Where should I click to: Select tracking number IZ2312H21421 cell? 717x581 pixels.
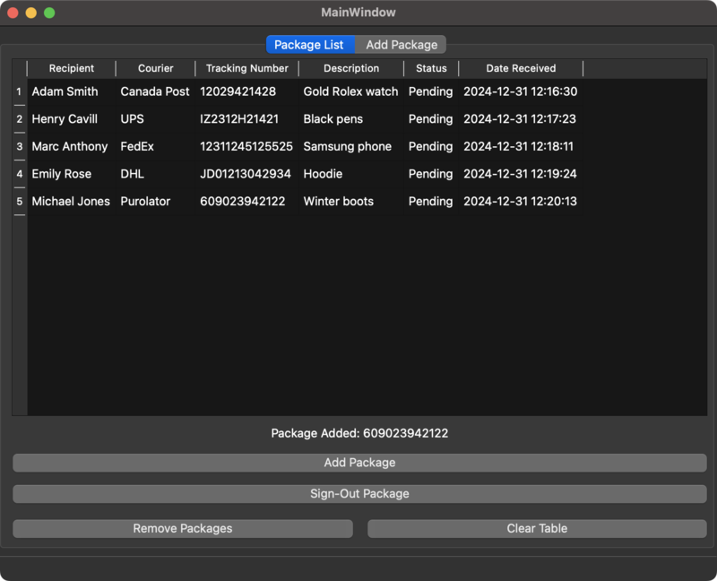pos(239,119)
